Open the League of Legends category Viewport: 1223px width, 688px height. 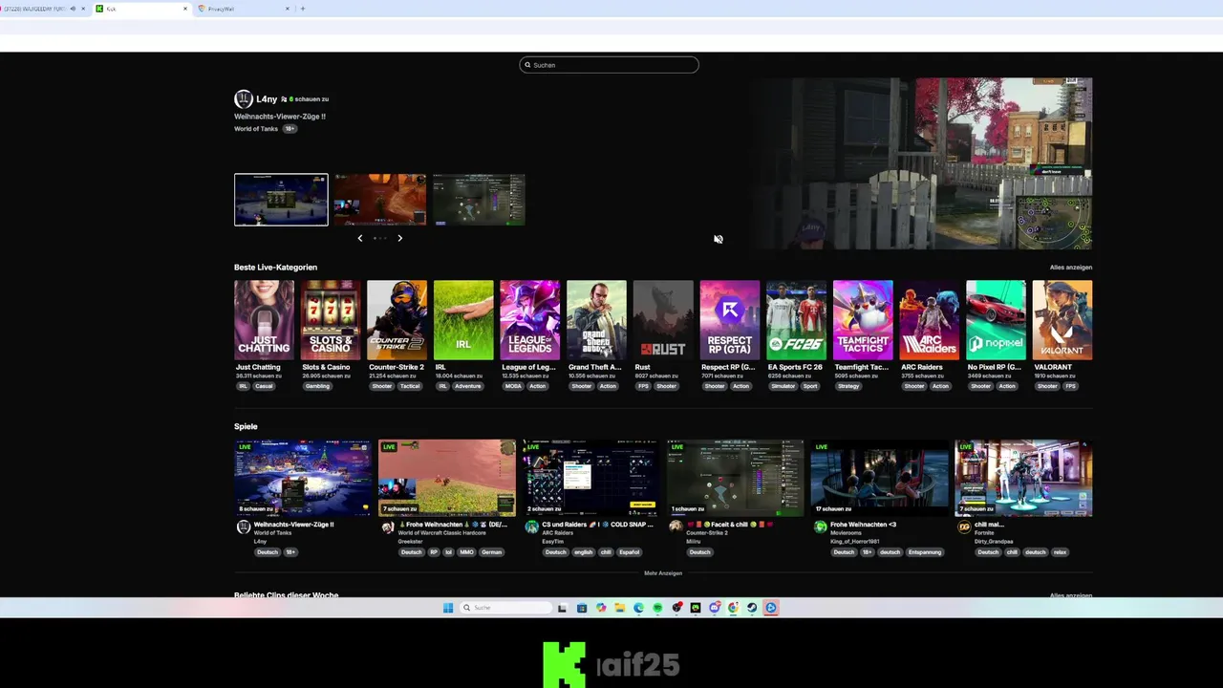530,320
